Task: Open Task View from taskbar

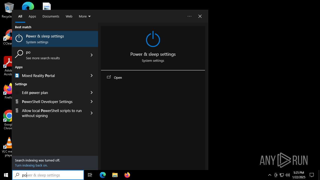Action: [x=90, y=175]
